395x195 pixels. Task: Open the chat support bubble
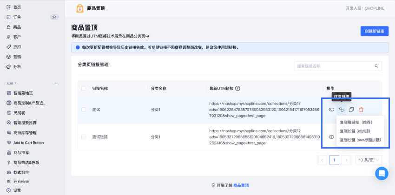pos(382,173)
